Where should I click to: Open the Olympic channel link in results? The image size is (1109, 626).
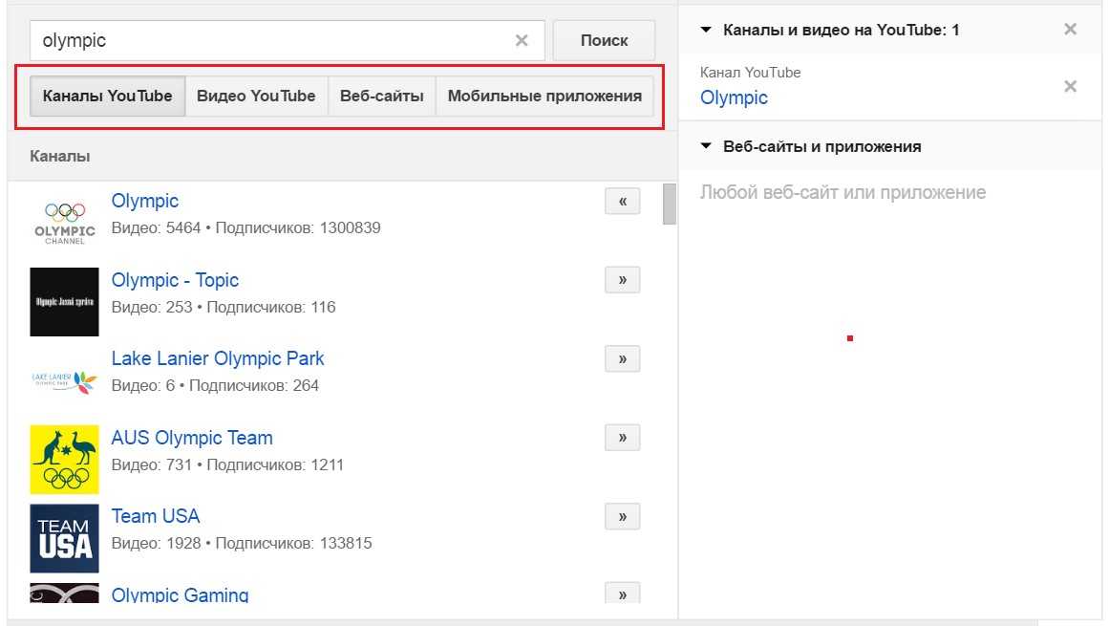(x=145, y=201)
